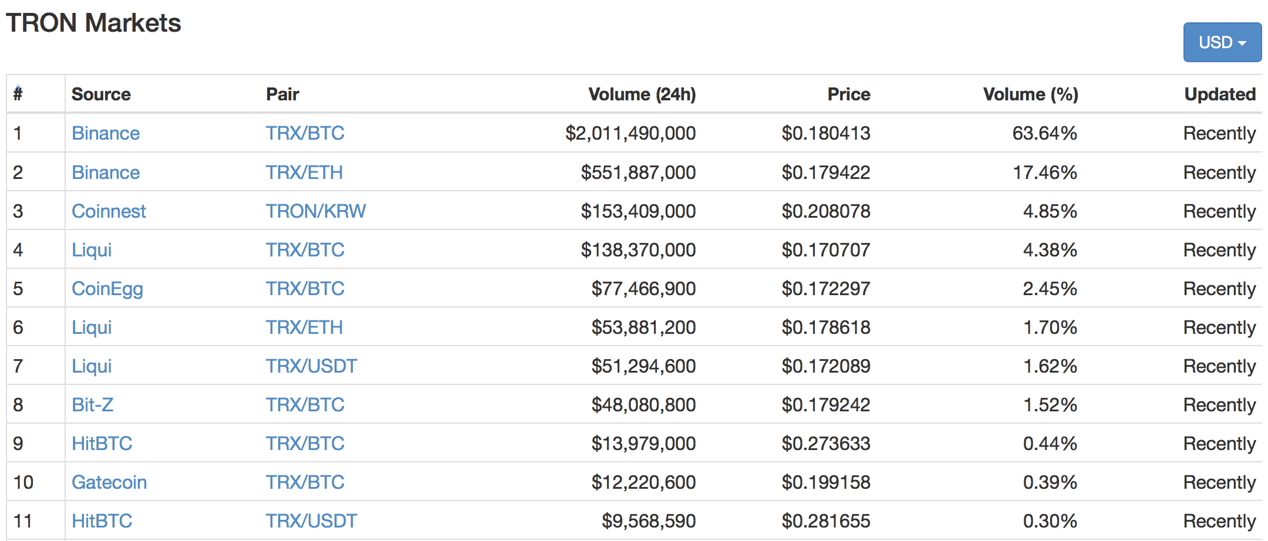The image size is (1268, 541).
Task: Open Binance link in row 2
Action: click(x=106, y=173)
